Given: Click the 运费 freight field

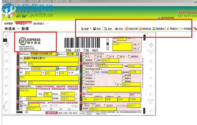Looking at the screenshot, I should [x=123, y=100].
